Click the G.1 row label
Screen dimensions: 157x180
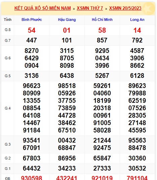pyautogui.click(x=8, y=169)
